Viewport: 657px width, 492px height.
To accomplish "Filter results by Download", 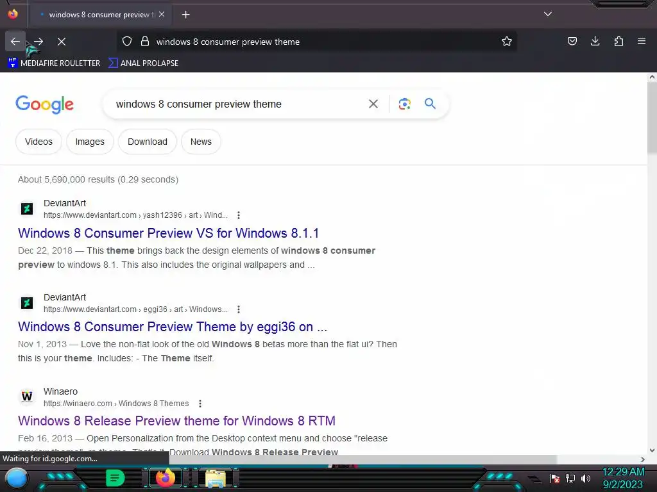I will pos(148,142).
